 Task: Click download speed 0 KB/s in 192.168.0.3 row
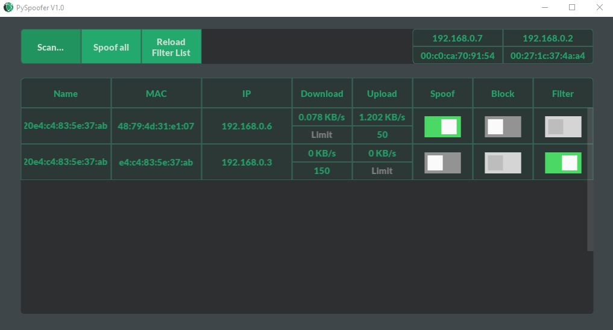tap(322, 153)
